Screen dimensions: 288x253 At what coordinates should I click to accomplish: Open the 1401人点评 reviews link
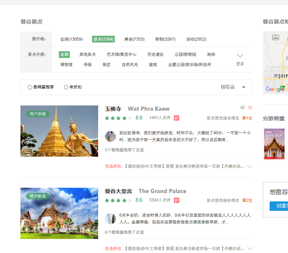click(x=160, y=118)
